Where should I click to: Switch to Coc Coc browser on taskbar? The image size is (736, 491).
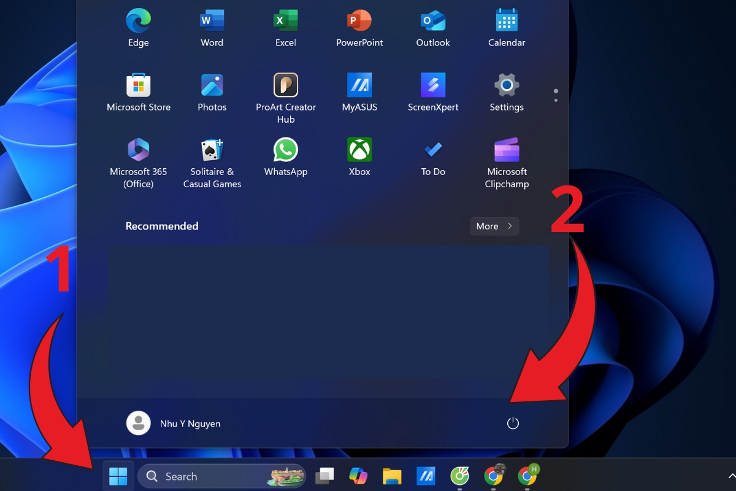pos(459,476)
